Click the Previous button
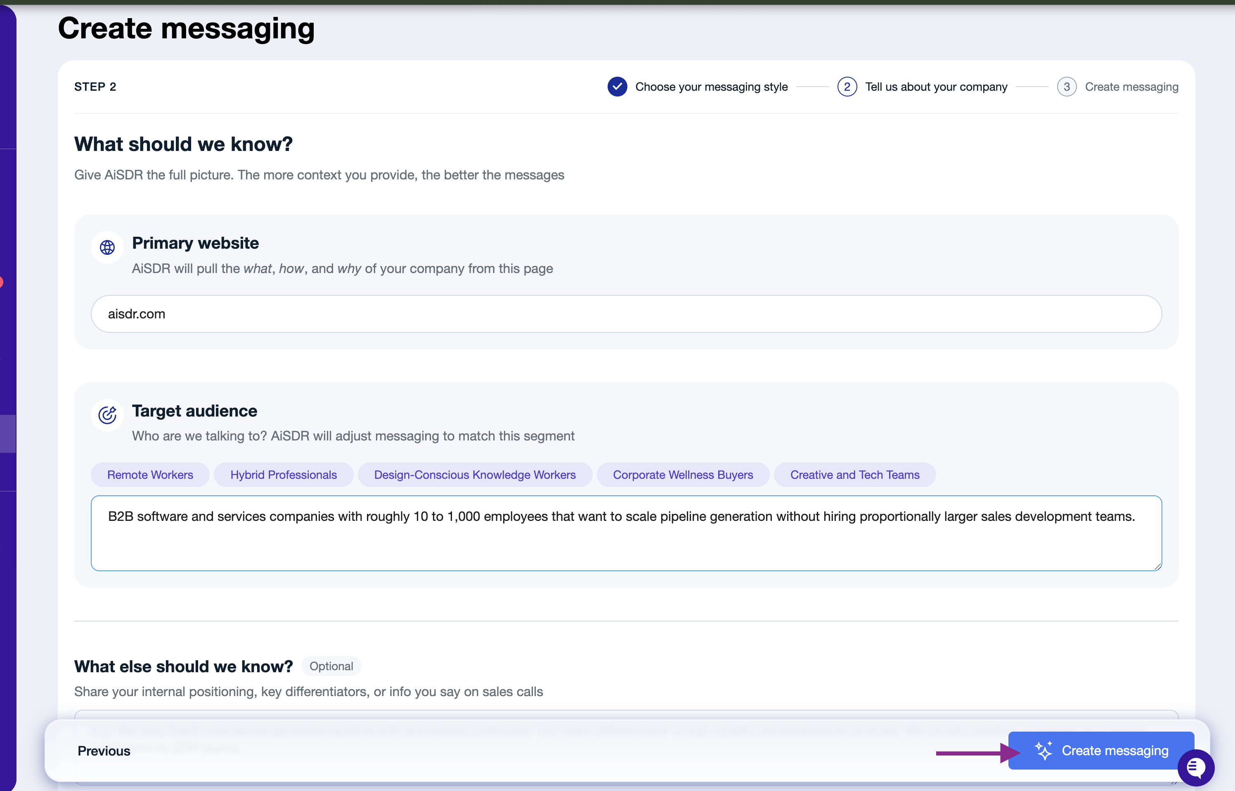 [104, 751]
